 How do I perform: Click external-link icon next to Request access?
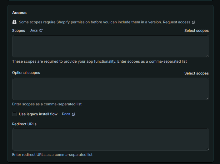(x=194, y=22)
